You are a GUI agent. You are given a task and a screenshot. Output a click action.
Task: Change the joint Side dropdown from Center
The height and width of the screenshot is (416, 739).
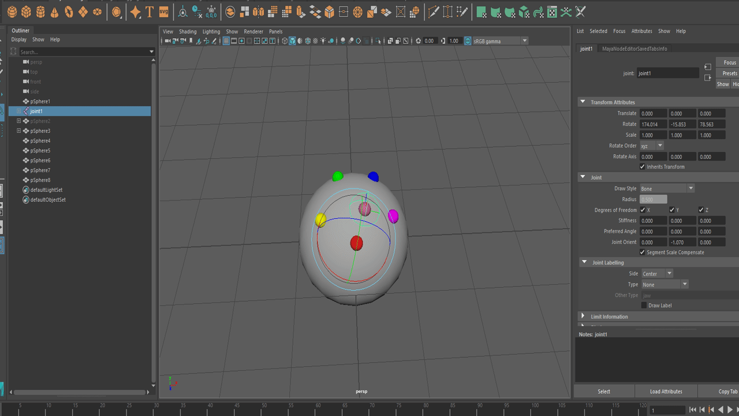pos(657,273)
